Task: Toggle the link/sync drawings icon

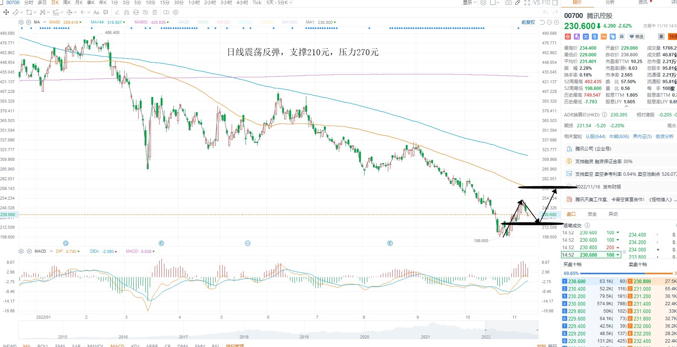Action: point(166,12)
